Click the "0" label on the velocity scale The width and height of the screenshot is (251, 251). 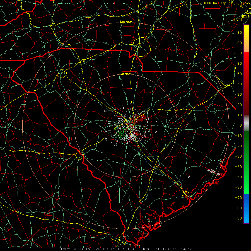[241, 125]
